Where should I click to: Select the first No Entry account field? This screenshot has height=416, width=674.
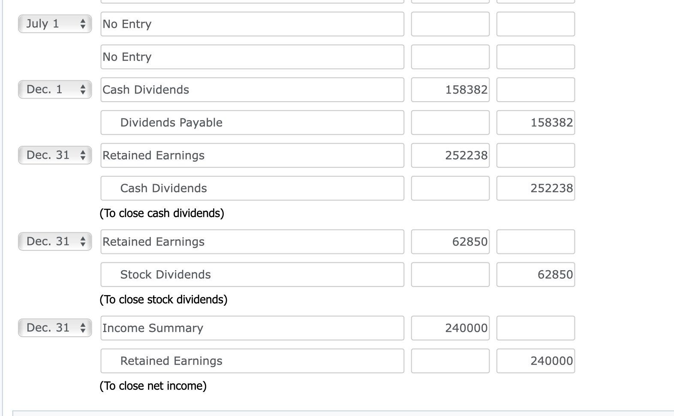252,24
